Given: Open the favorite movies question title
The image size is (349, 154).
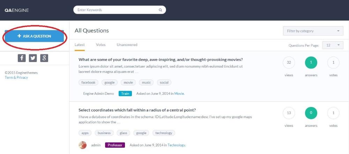Looking at the screenshot, I should (x=161, y=60).
